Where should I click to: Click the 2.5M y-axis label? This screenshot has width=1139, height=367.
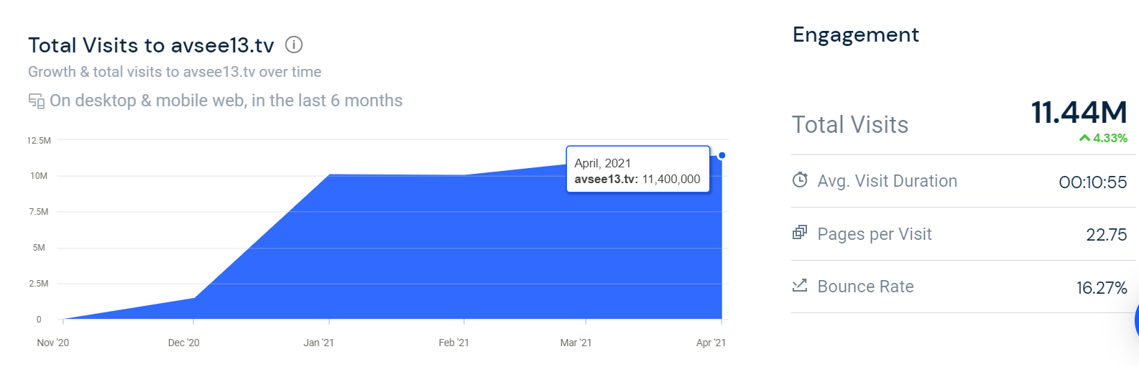39,284
